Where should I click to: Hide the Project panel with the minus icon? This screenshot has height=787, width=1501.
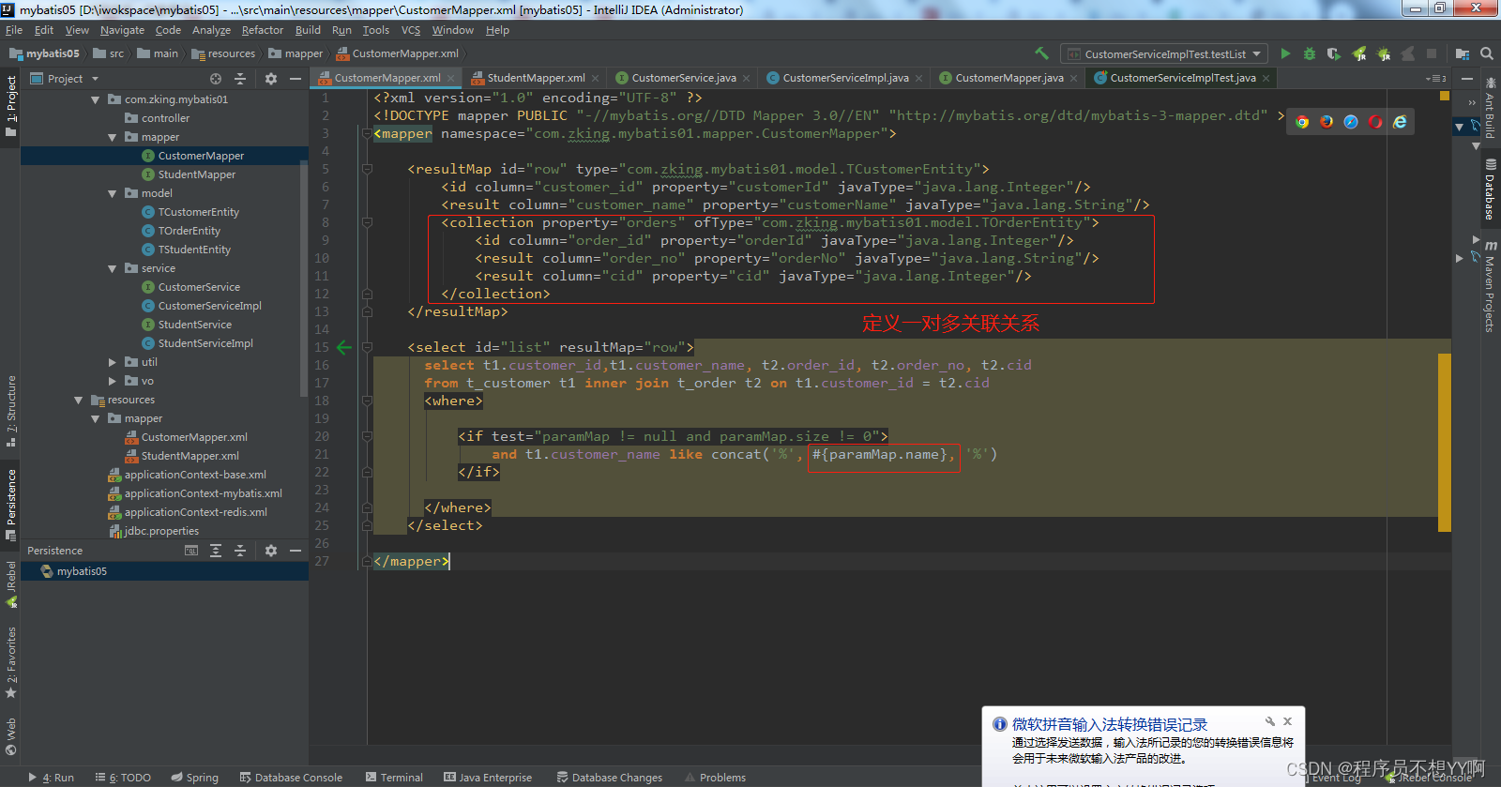click(x=296, y=79)
